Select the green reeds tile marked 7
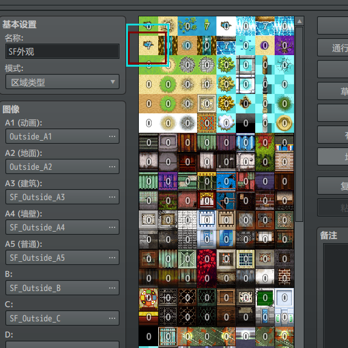Screen dimensions: 348x348 pyautogui.click(x=207, y=26)
